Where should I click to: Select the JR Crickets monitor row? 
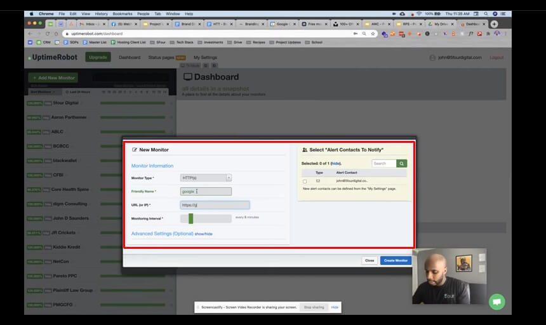click(74, 232)
